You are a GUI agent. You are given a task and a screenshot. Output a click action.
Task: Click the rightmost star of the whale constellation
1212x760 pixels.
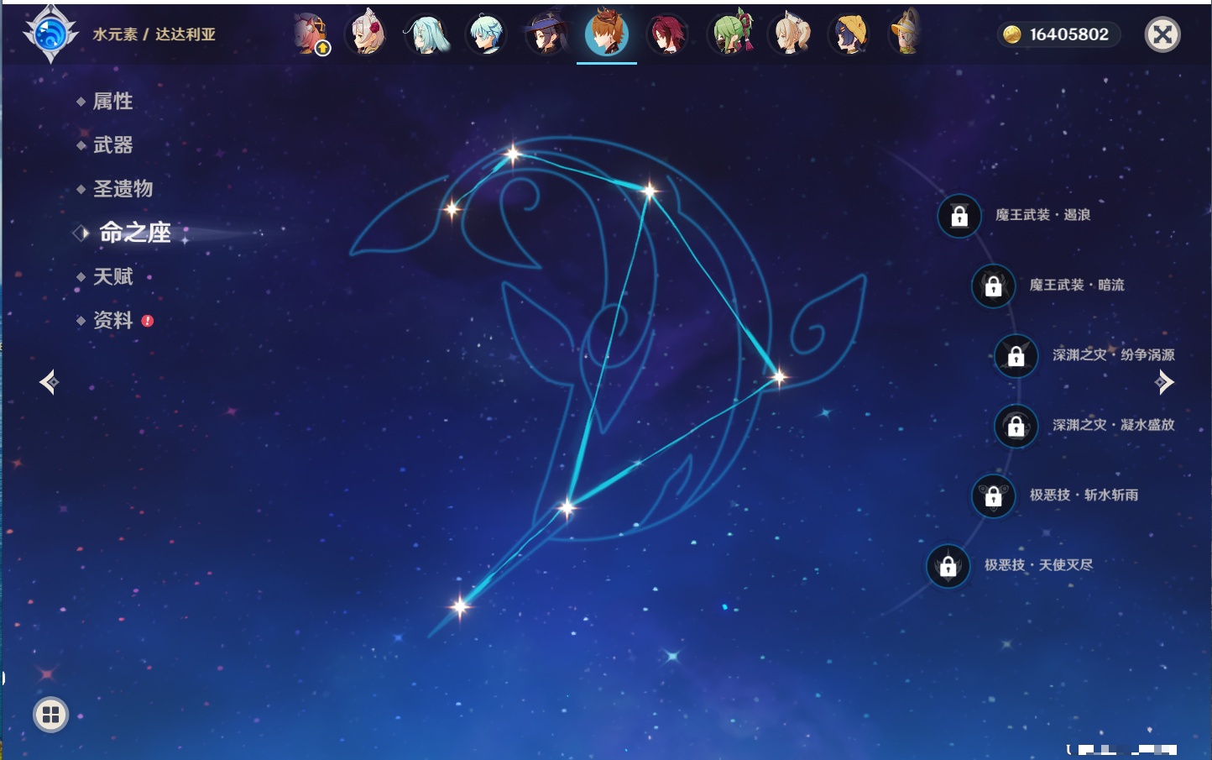(778, 377)
